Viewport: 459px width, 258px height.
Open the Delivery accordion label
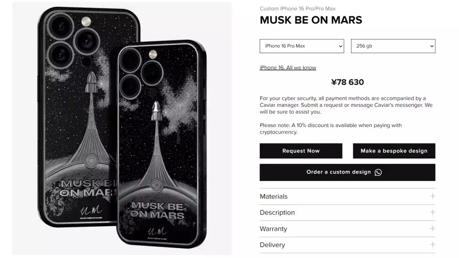click(272, 245)
